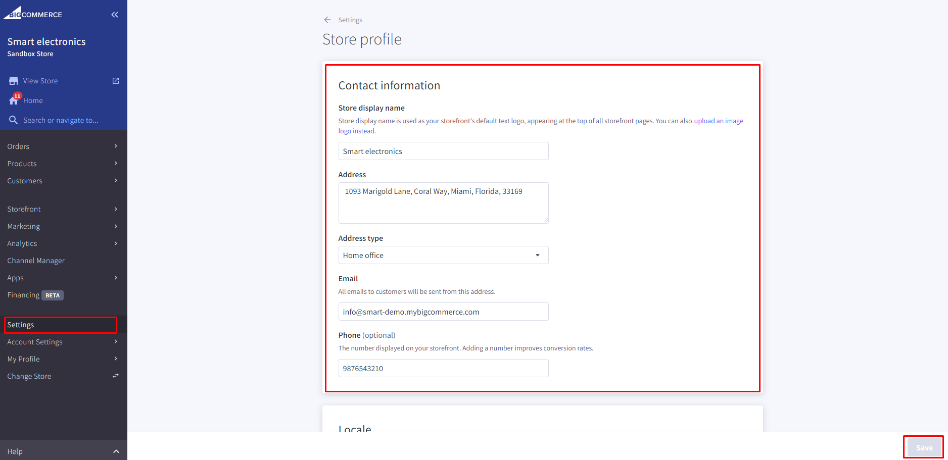Image resolution: width=948 pixels, height=460 pixels.
Task: Click the Store display name field
Action: [x=443, y=151]
